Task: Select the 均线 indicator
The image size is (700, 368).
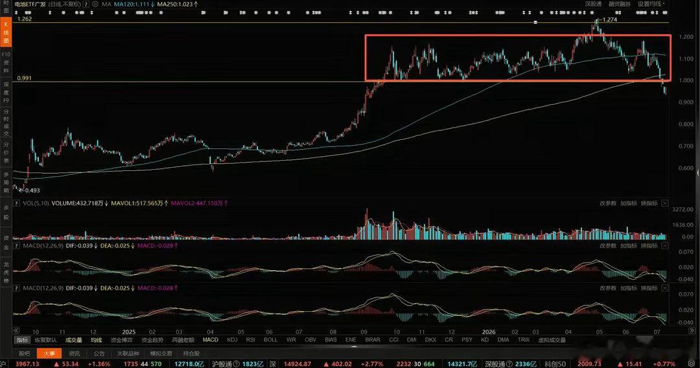Action: click(x=97, y=340)
